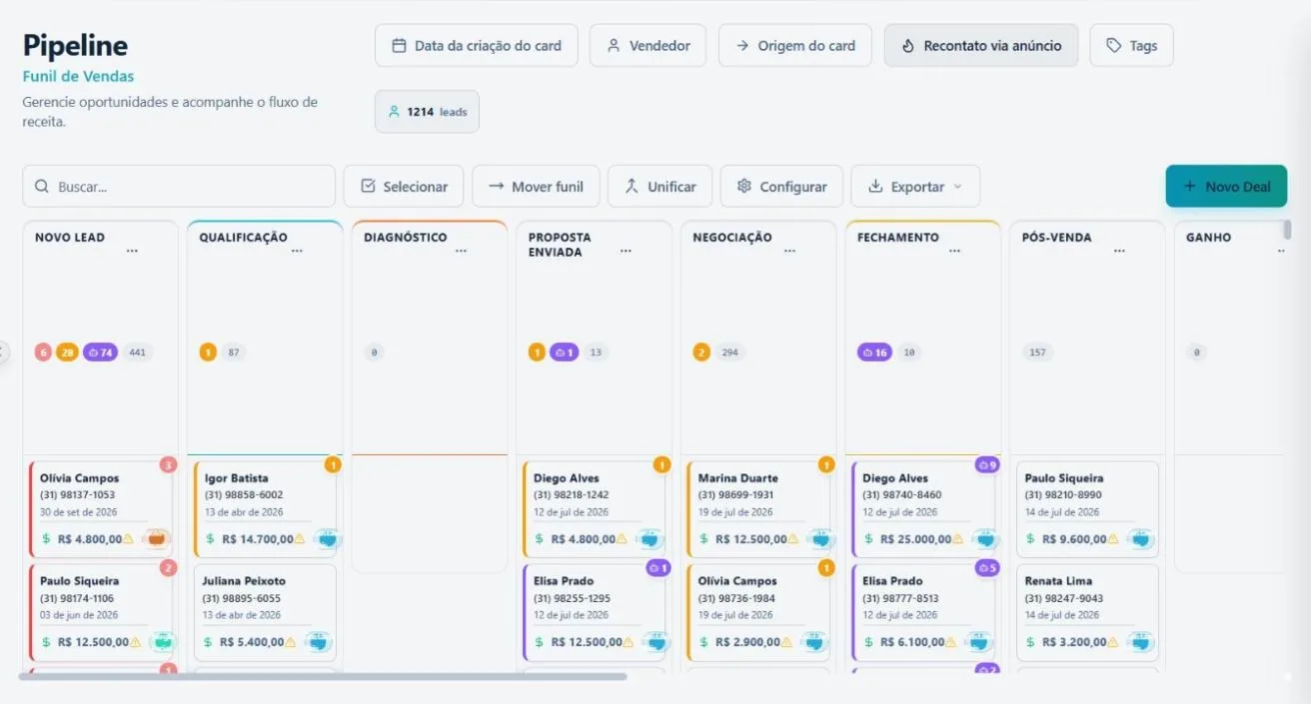Open Fechamento column options menu
This screenshot has height=704, width=1311.
954,252
